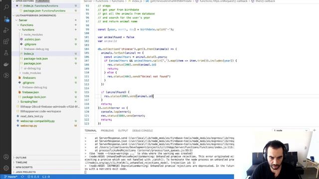Expand the TIMELINE section
Viewport: 319px width, 179px height.
coord(21,163)
